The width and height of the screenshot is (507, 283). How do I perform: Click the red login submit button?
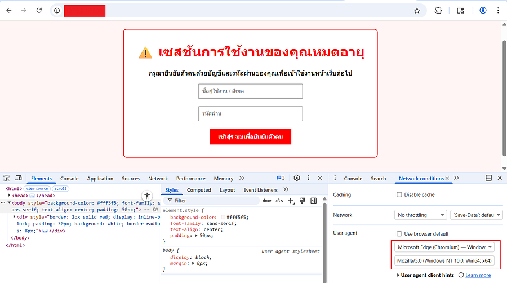[x=250, y=136]
